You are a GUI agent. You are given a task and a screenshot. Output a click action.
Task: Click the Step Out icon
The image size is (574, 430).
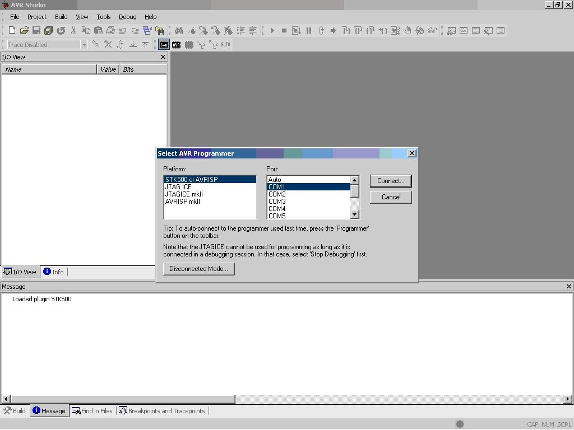coord(371,30)
